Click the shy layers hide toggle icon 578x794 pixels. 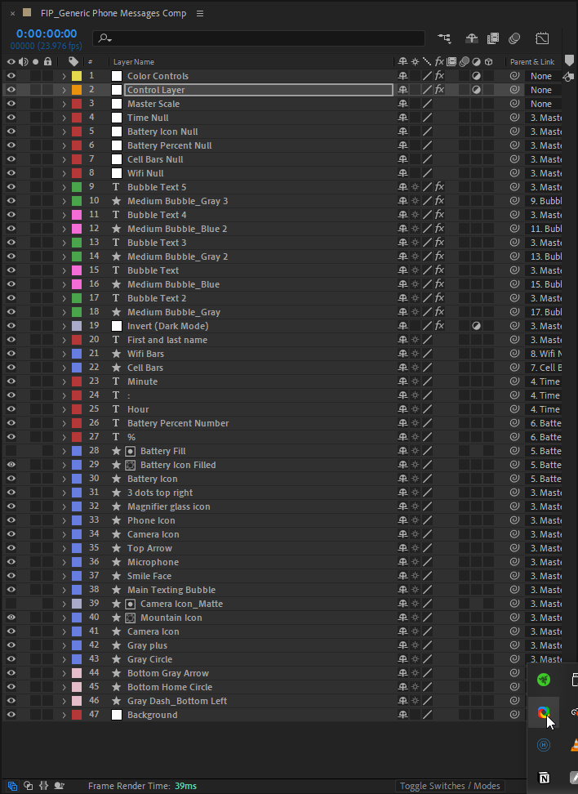(471, 38)
